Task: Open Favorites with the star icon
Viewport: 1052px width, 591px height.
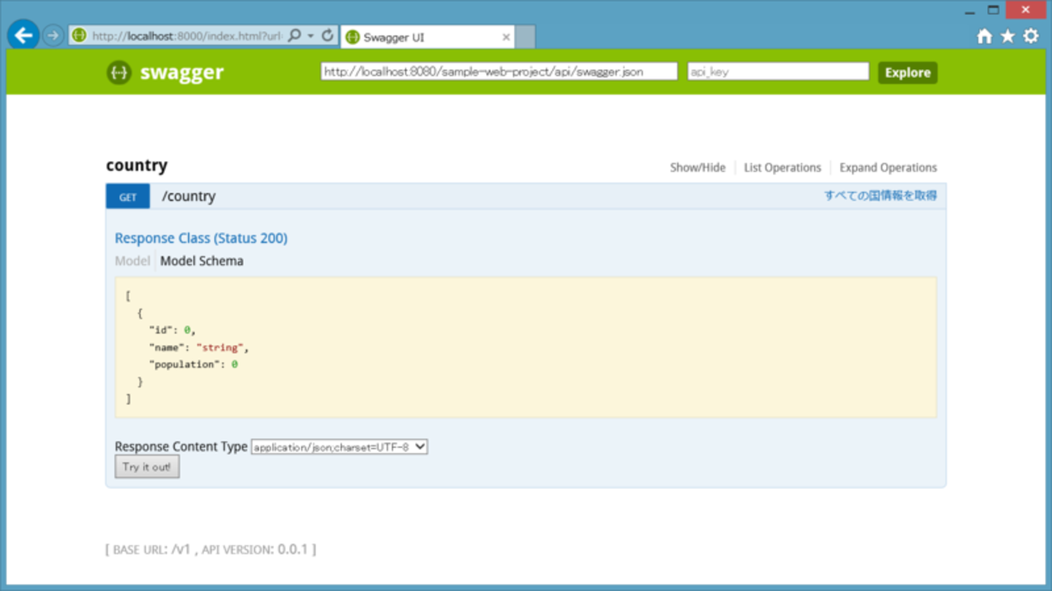Action: click(x=1007, y=36)
